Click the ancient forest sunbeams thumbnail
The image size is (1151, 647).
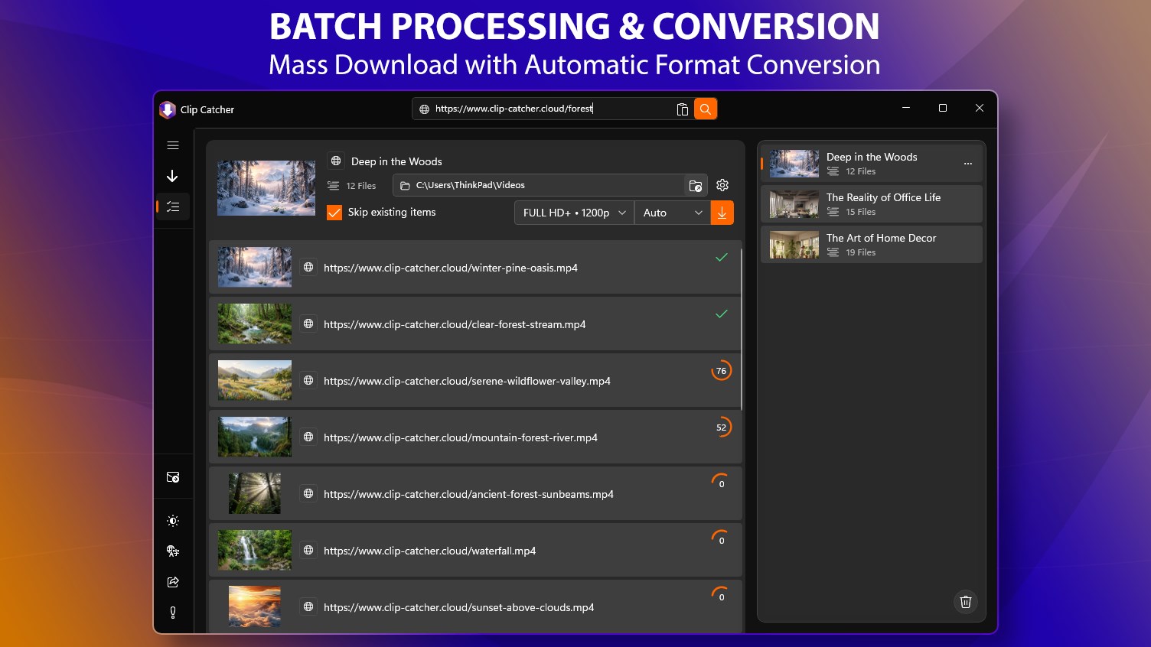coord(255,493)
